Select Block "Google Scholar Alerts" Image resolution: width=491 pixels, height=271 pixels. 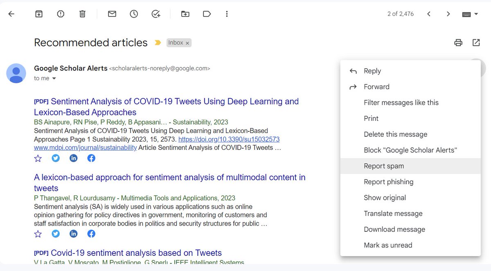click(x=410, y=150)
